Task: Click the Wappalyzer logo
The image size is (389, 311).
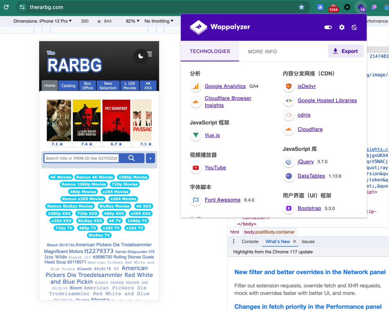Action: (x=220, y=27)
